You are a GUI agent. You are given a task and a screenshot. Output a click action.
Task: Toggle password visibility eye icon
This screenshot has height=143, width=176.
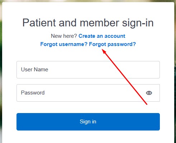149,93
